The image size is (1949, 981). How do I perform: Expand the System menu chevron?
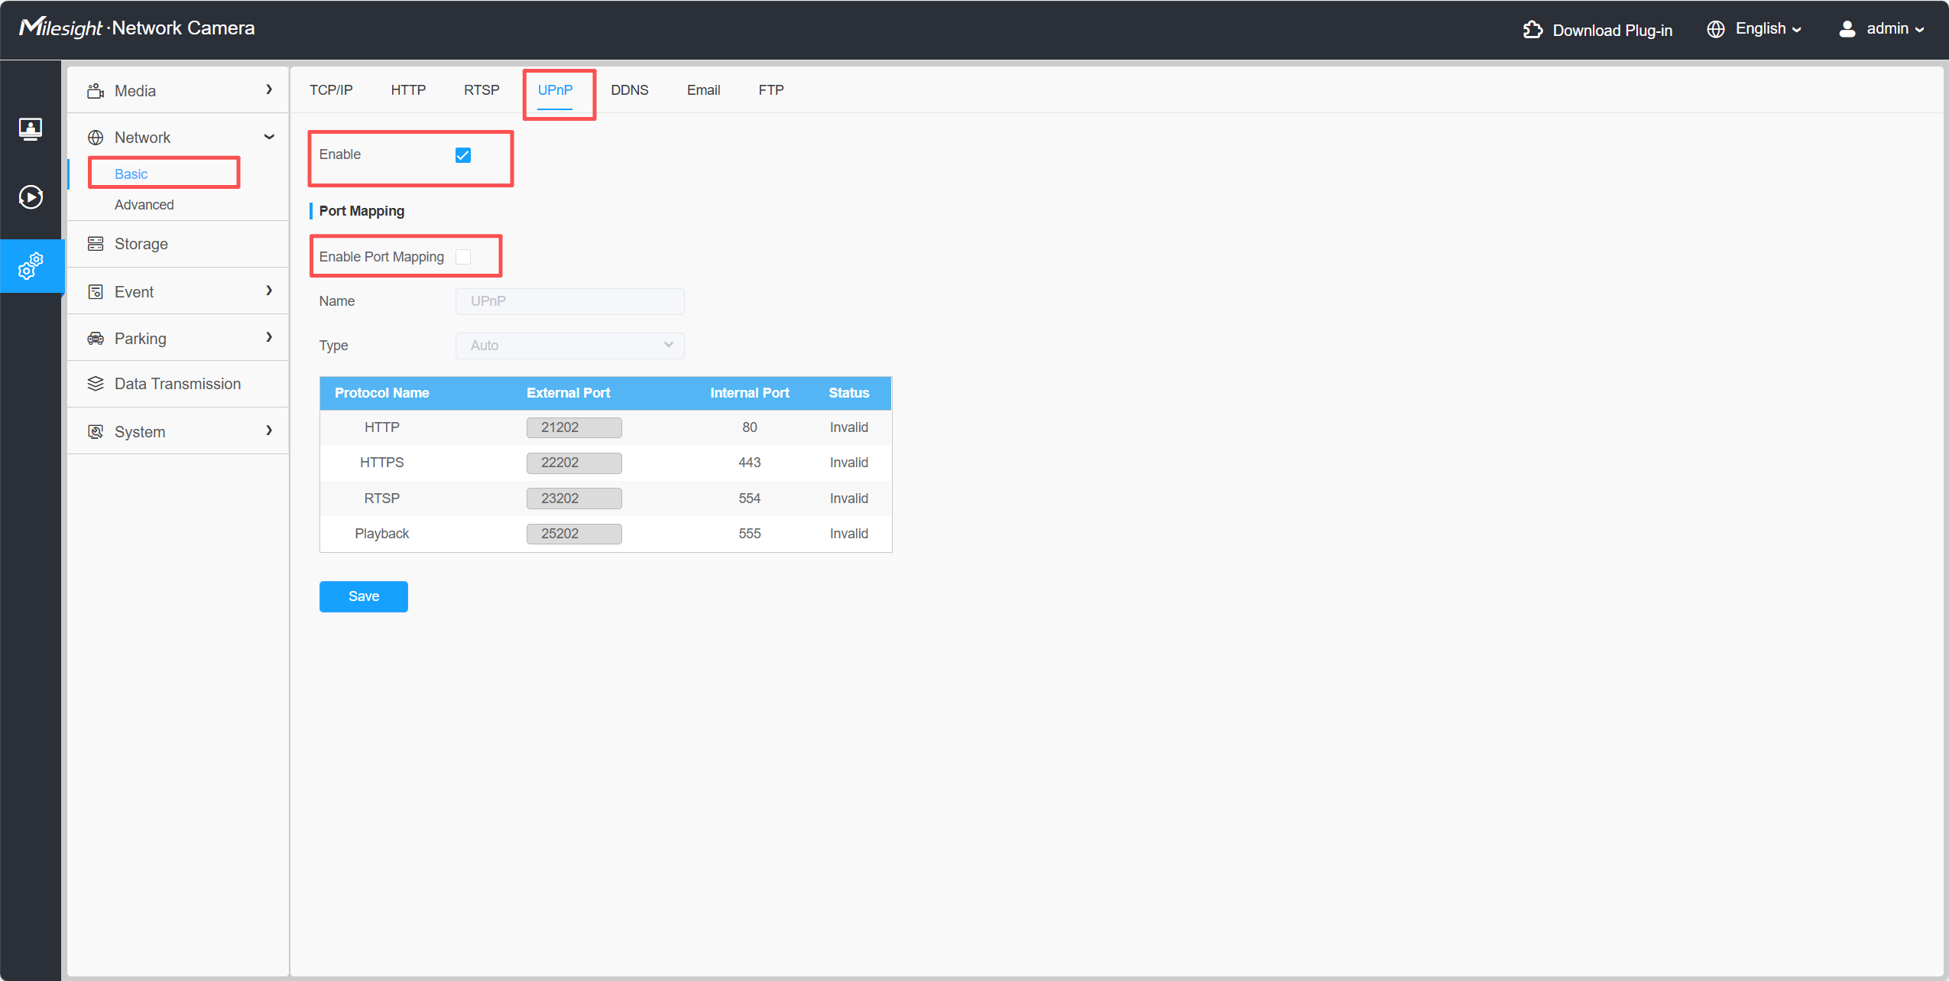pos(269,431)
